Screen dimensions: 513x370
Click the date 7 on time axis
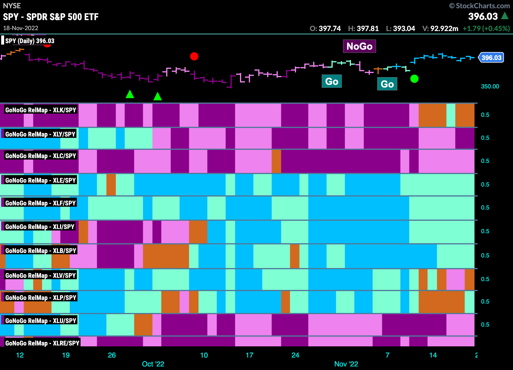[x=387, y=355]
